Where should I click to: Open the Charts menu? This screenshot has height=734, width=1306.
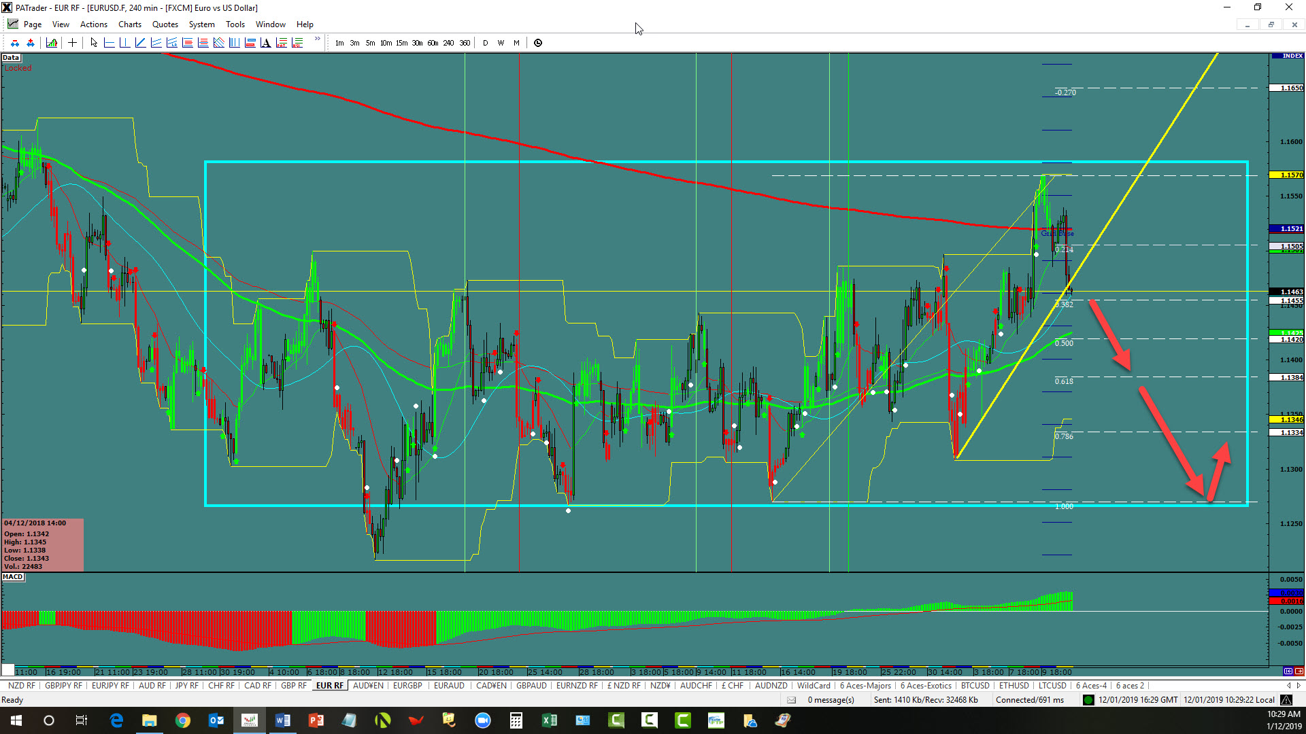click(129, 24)
